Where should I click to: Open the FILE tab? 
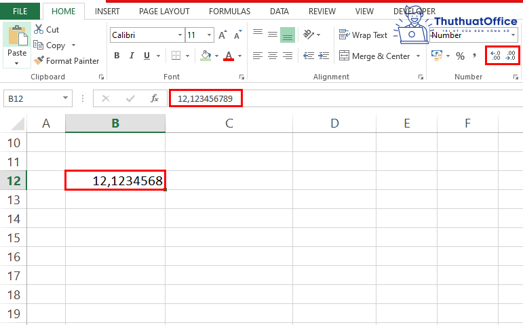(x=20, y=12)
